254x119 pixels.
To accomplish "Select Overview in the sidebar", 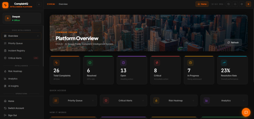I will 21,36.
